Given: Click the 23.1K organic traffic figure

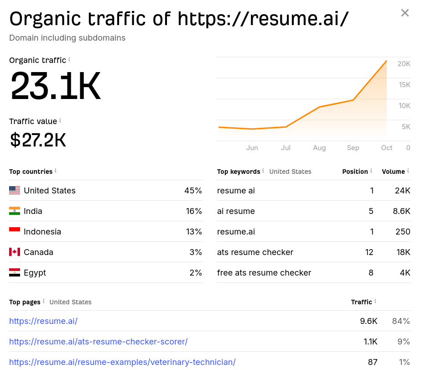Looking at the screenshot, I should pos(55,85).
